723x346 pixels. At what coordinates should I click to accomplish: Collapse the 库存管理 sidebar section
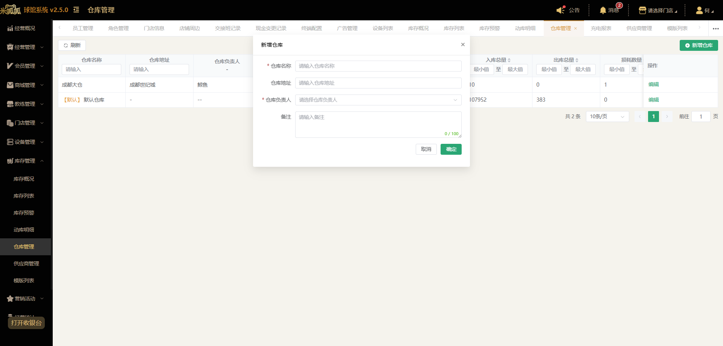coord(26,161)
